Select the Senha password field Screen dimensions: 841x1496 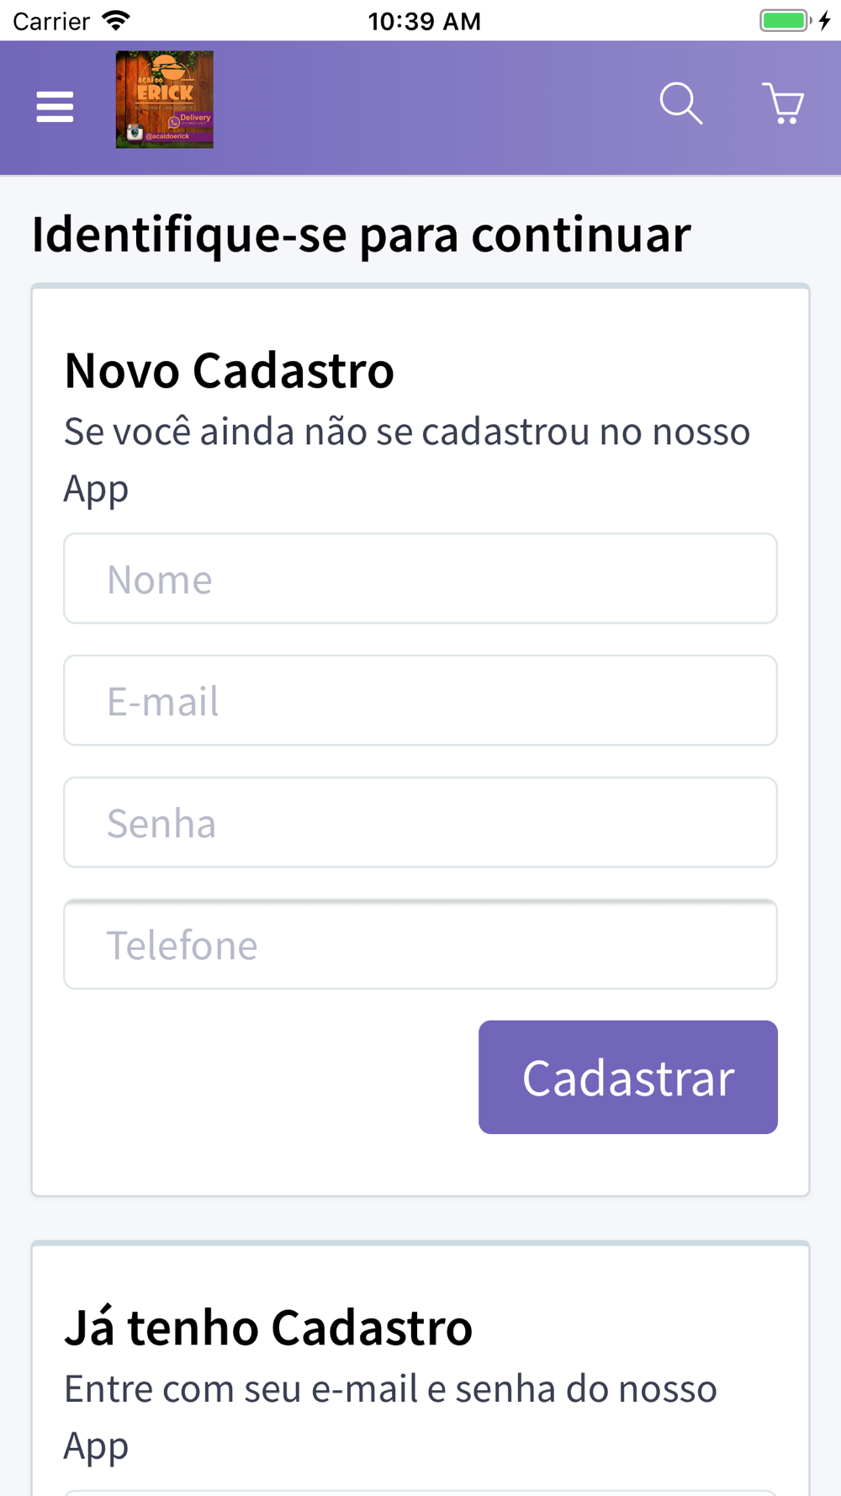(420, 822)
